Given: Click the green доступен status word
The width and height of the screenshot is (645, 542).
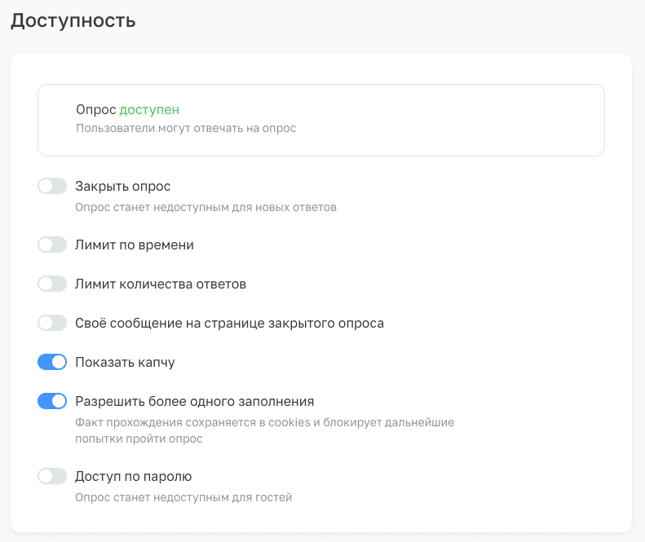Looking at the screenshot, I should [x=149, y=110].
